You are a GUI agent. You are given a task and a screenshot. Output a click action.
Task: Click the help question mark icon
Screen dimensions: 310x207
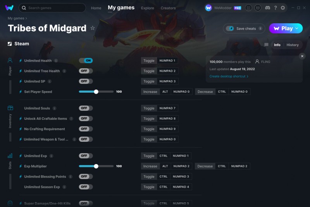[x=276, y=8]
